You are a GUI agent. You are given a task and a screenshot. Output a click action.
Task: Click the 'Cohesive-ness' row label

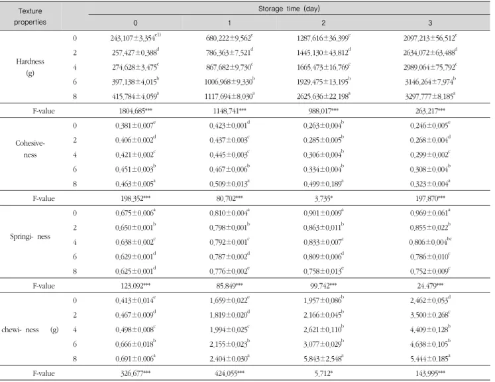(30, 149)
